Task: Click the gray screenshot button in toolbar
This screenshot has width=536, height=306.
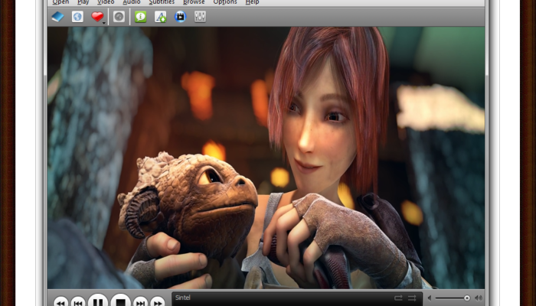Action: (119, 16)
